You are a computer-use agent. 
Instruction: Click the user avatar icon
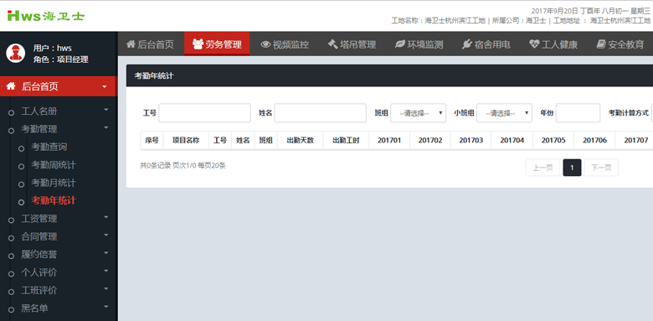tap(15, 54)
